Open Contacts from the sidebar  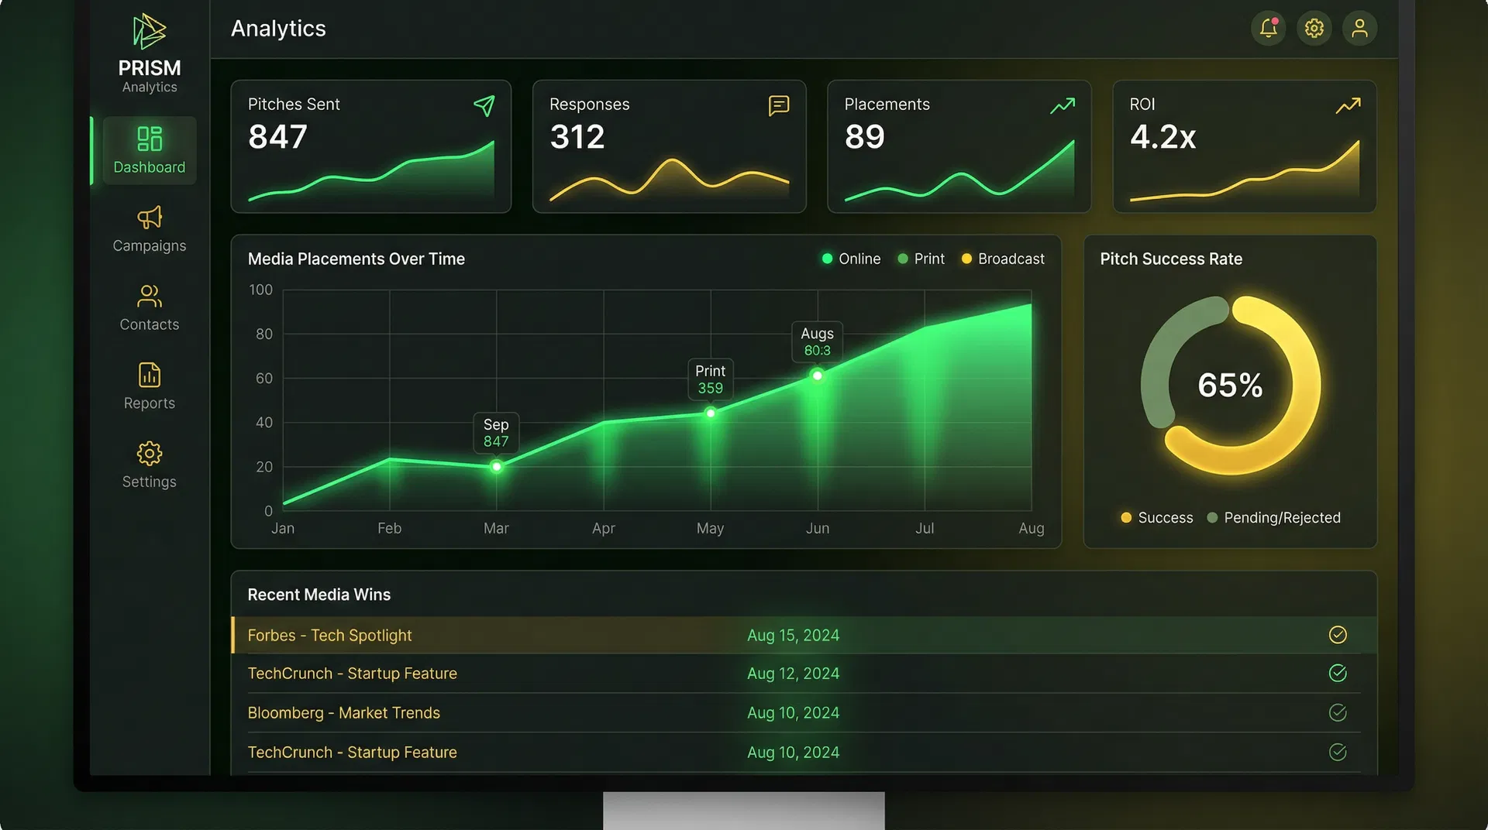(x=149, y=308)
